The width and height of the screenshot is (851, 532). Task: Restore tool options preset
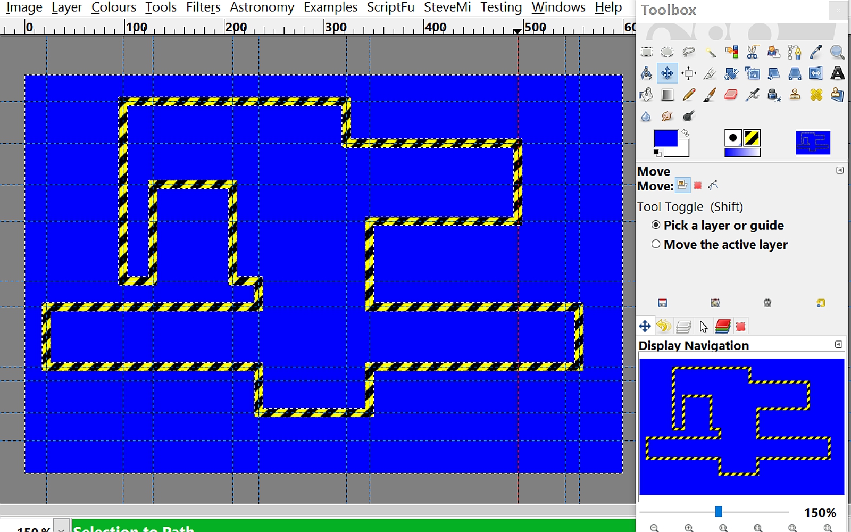point(715,303)
